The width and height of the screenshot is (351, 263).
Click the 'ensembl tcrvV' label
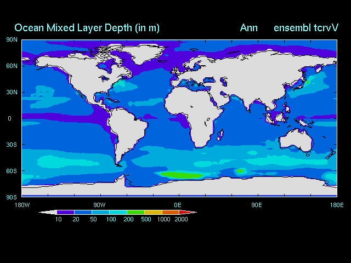(x=306, y=28)
